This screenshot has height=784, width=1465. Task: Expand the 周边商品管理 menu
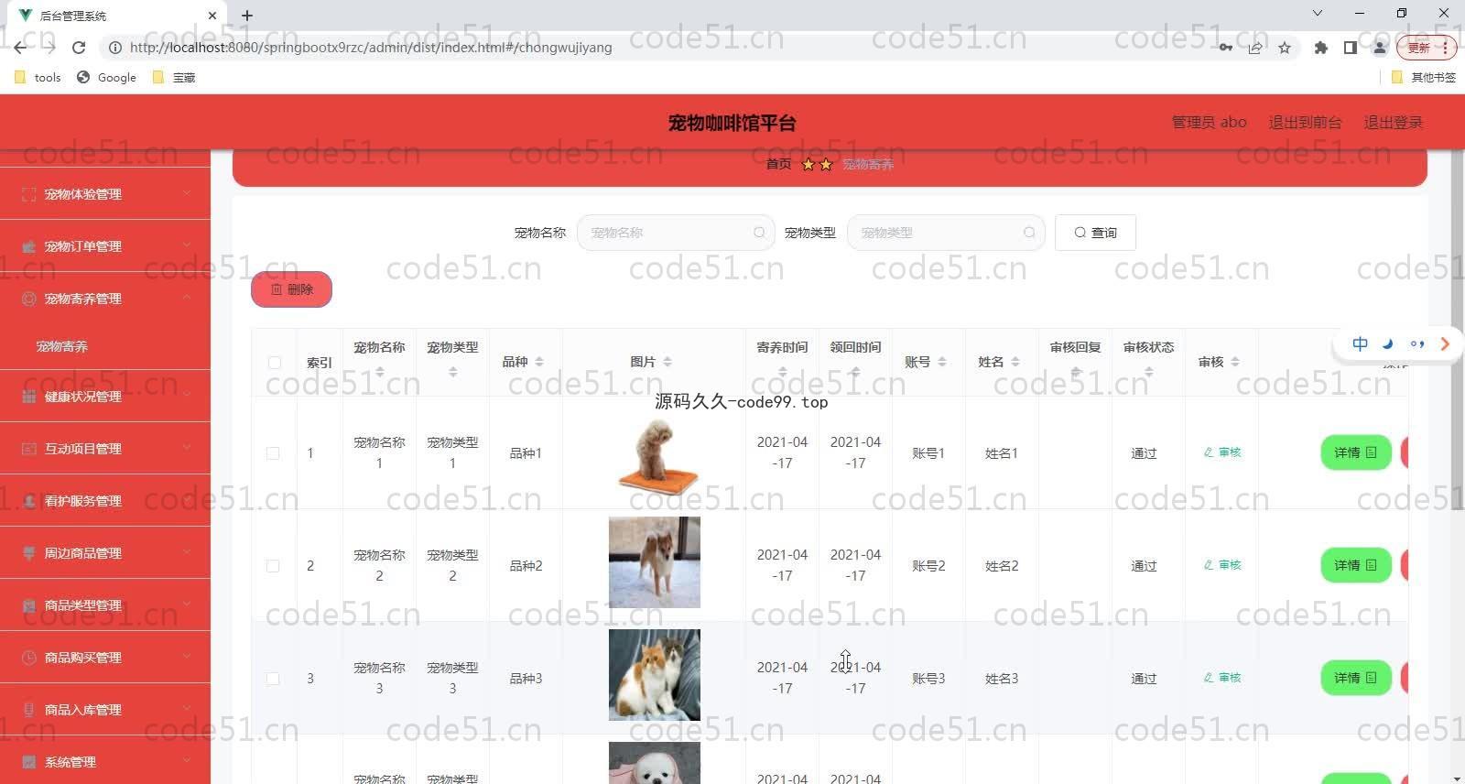tap(105, 553)
